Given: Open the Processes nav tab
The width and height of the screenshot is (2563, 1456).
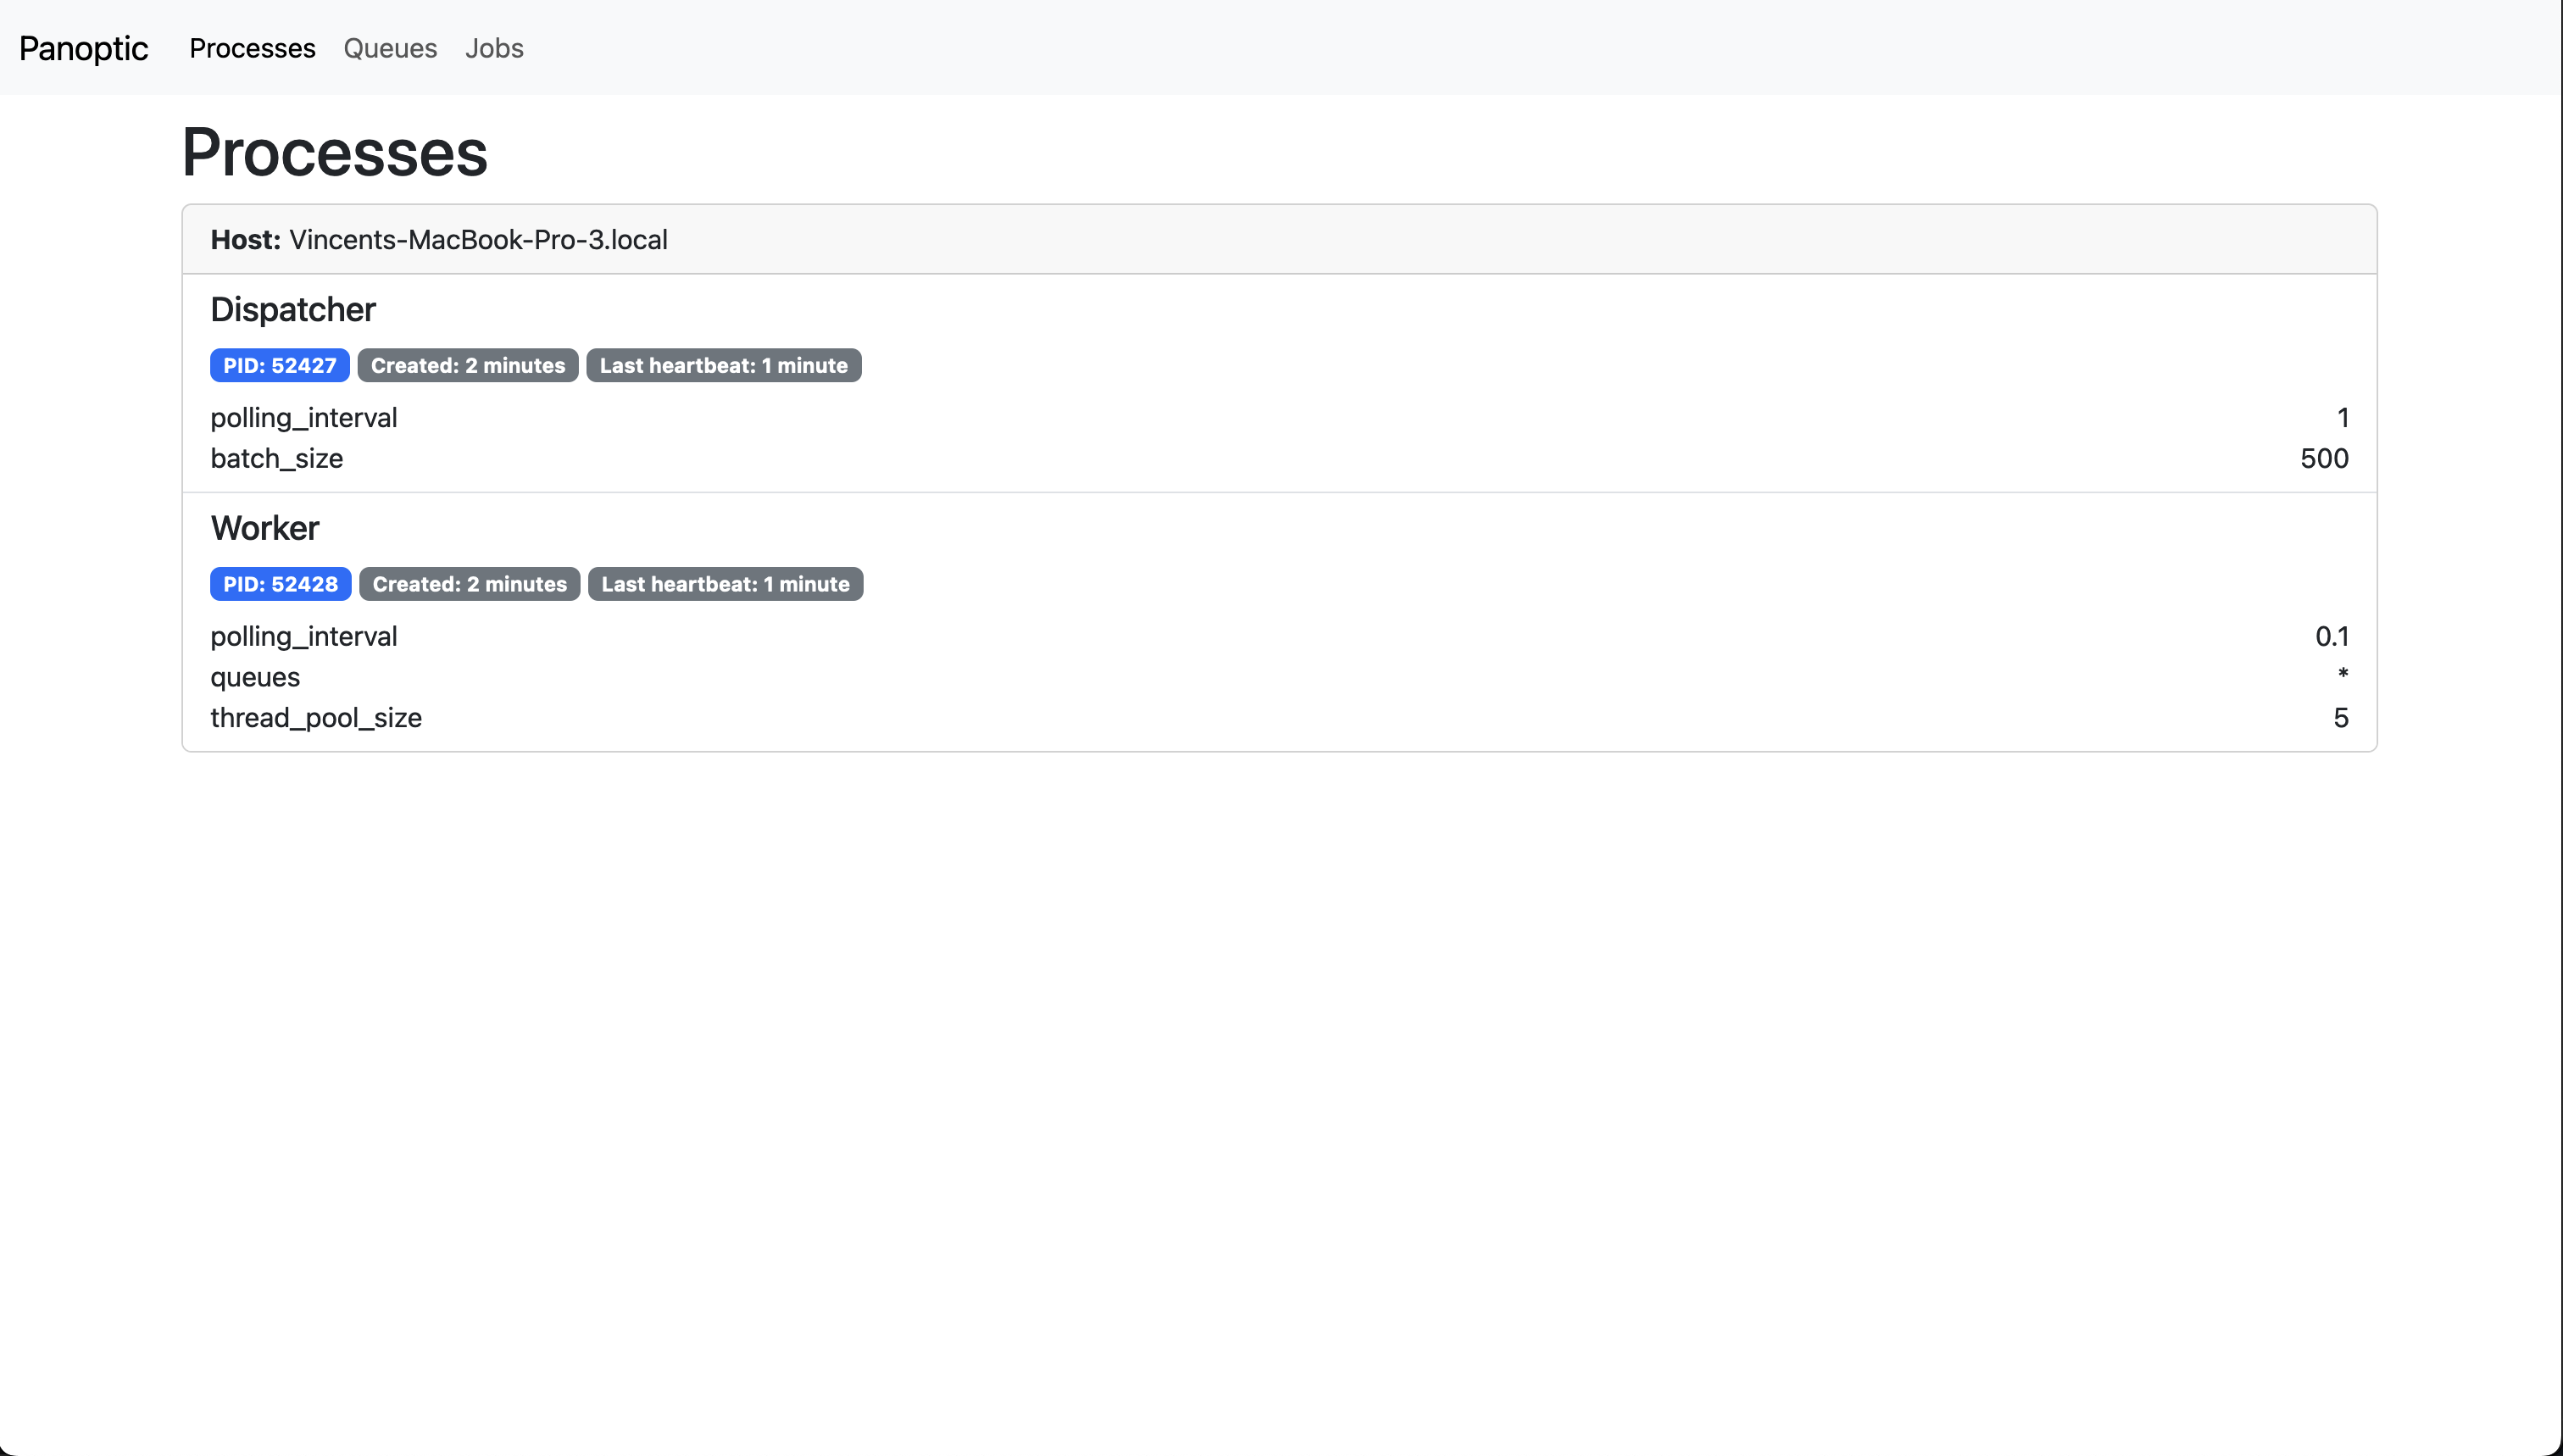Looking at the screenshot, I should 252,48.
